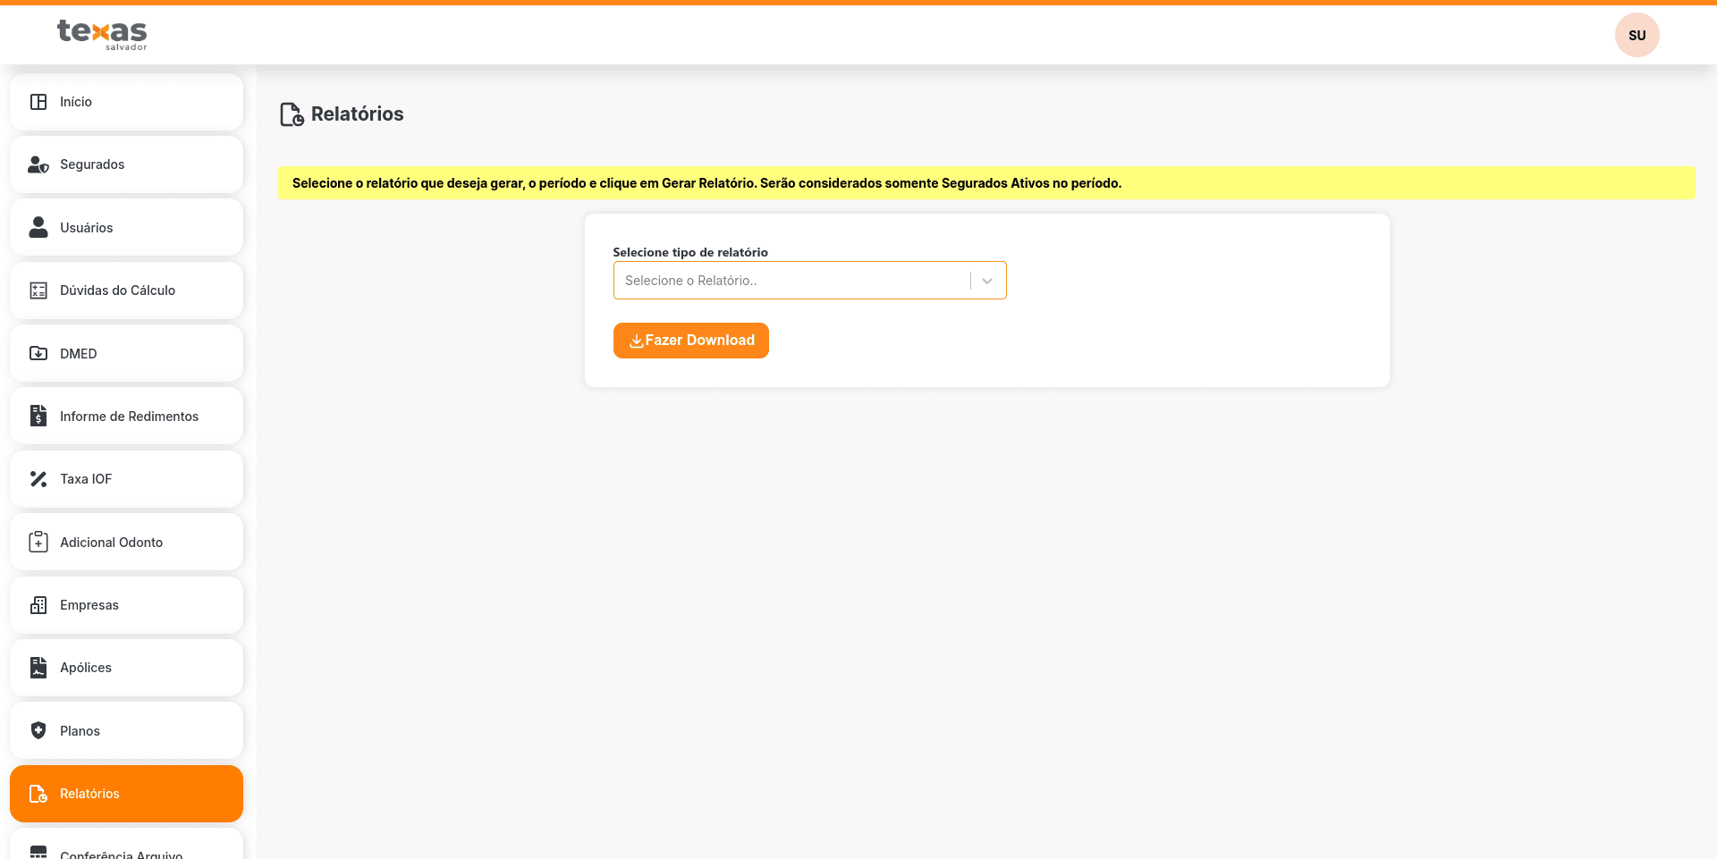The width and height of the screenshot is (1717, 859).
Task: Open the Selecione o Relatório combo box
Action: [x=791, y=281]
